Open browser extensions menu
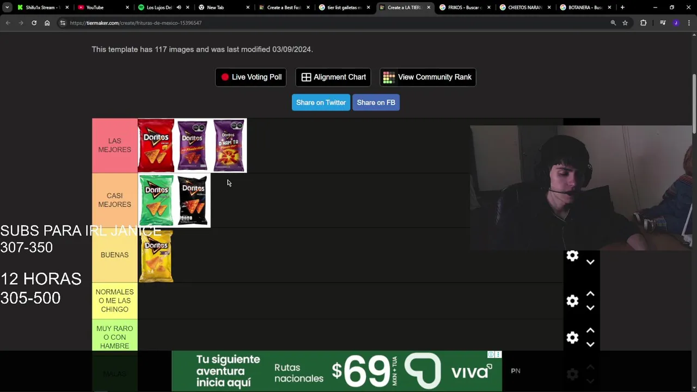Viewport: 697px width, 392px height. click(644, 23)
